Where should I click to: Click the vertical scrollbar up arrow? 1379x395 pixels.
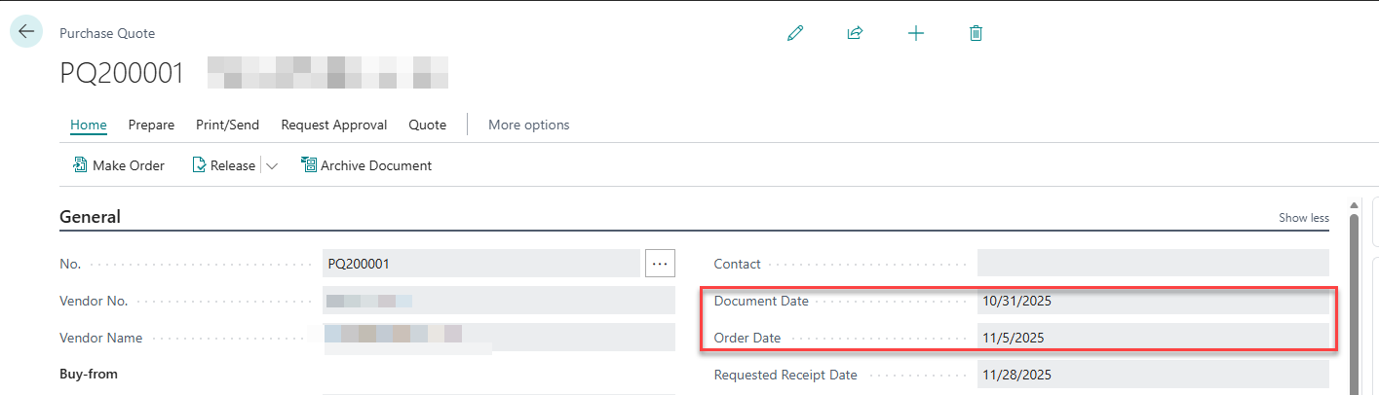[1354, 205]
